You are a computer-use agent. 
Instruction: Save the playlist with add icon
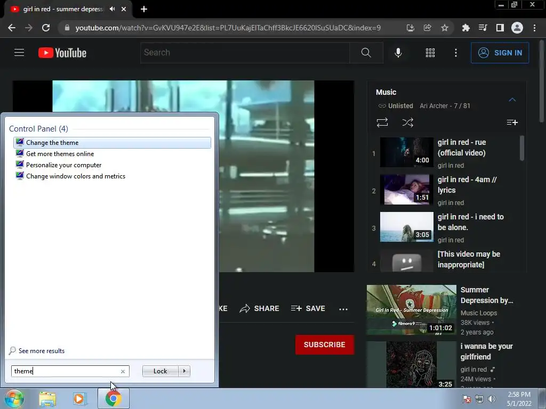click(512, 122)
